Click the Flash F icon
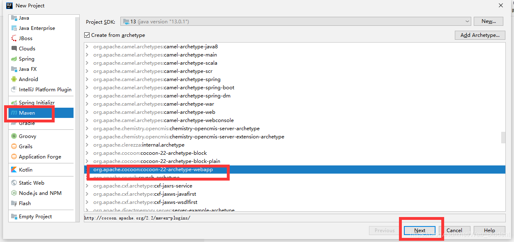This screenshot has height=242, width=514. (14, 204)
